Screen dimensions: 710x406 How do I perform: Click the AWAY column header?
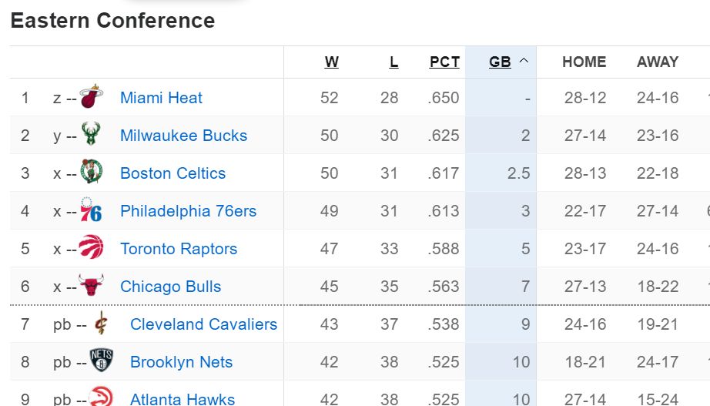pyautogui.click(x=657, y=62)
